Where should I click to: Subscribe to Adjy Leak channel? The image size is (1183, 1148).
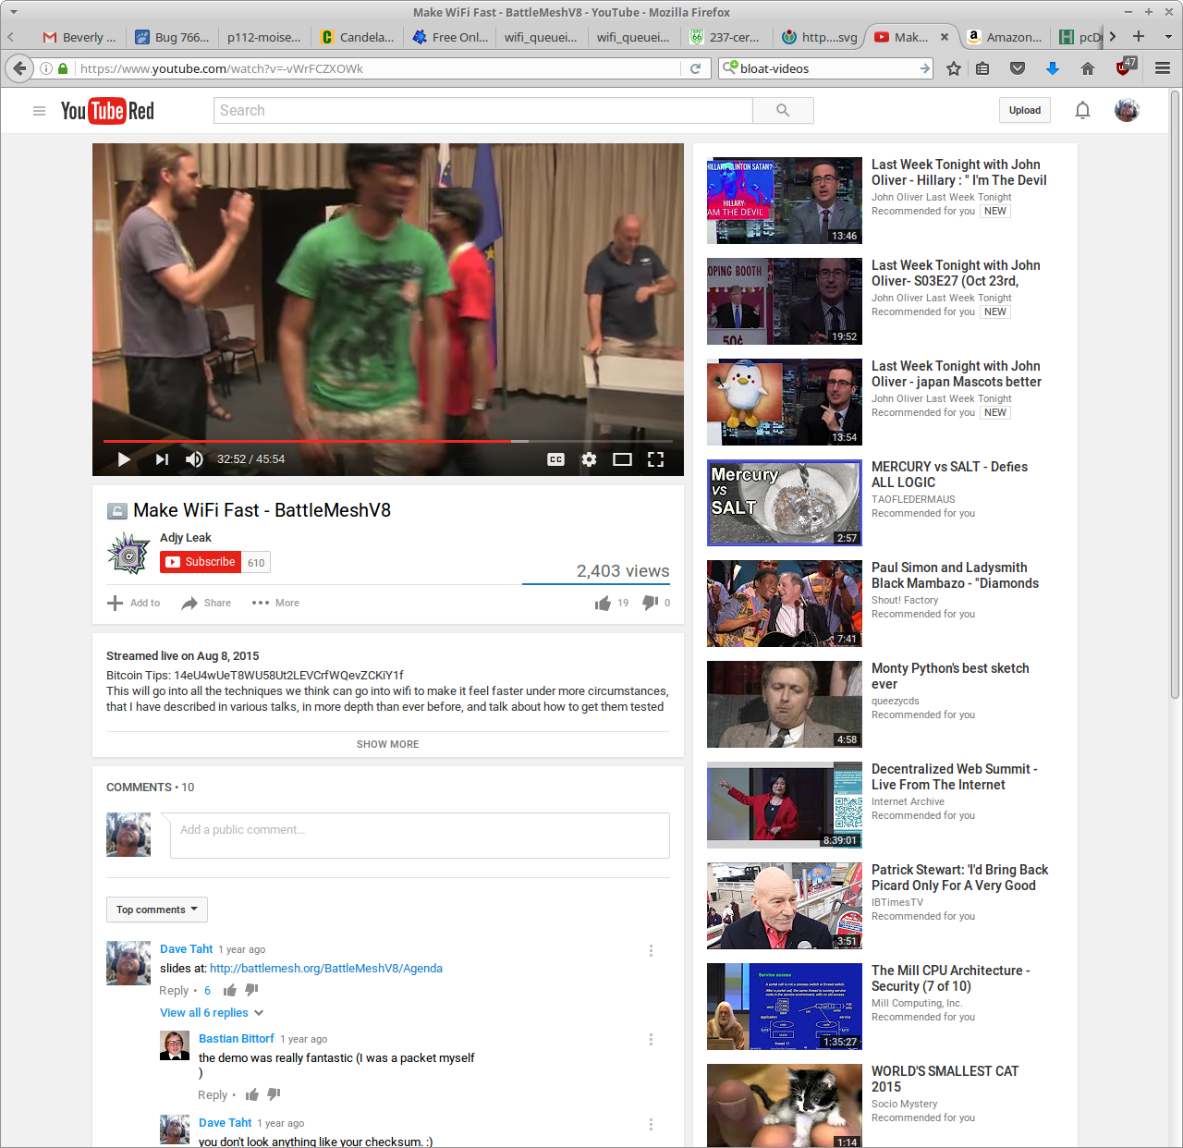(201, 562)
